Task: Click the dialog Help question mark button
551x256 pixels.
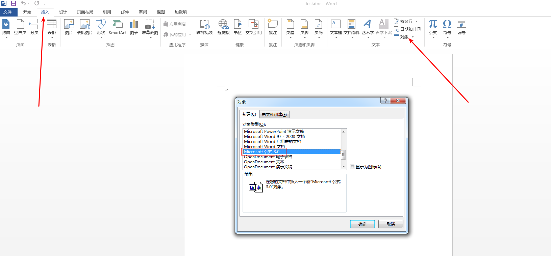Action: (x=385, y=101)
